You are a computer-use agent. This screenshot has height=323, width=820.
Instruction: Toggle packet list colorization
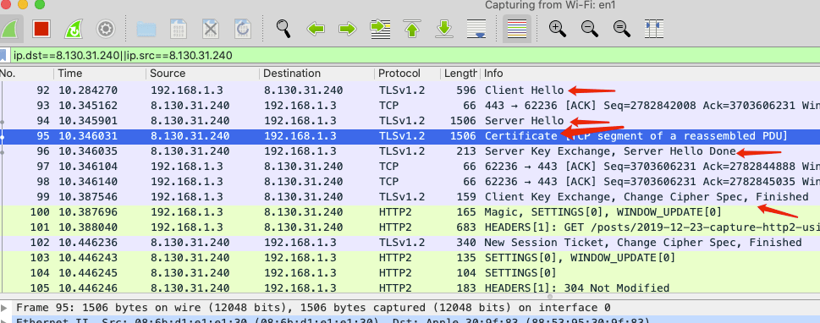pos(517,29)
